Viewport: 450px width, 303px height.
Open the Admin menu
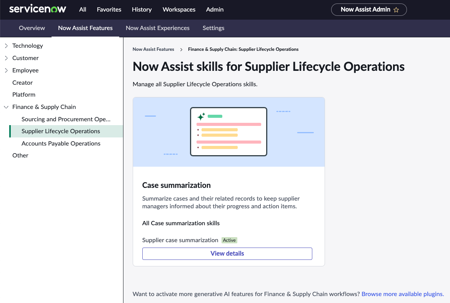tap(215, 10)
